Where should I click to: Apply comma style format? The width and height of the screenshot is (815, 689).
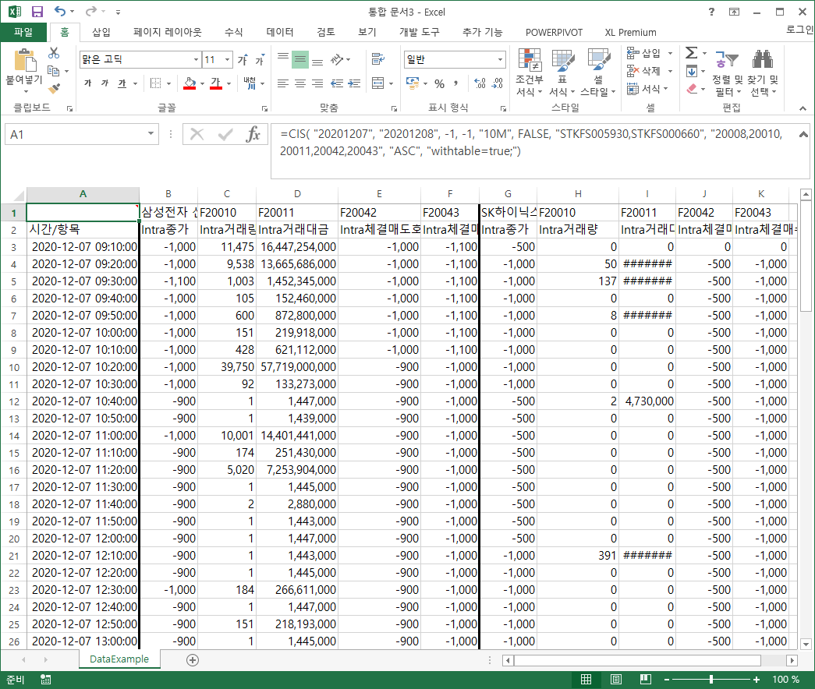click(455, 83)
